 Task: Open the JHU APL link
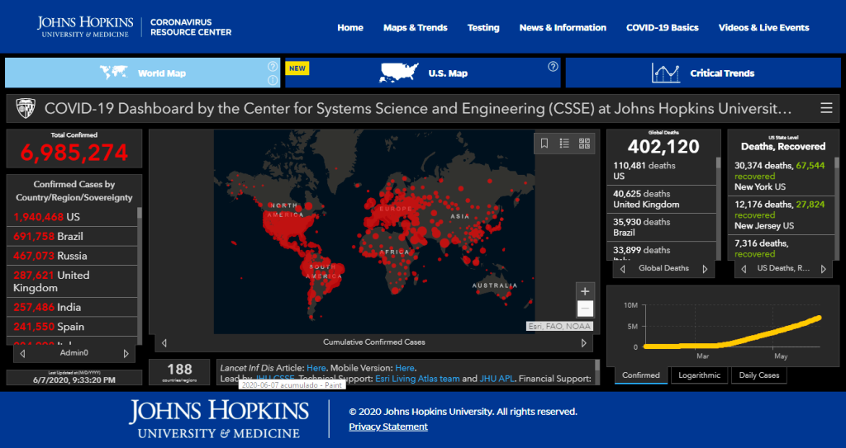(497, 379)
